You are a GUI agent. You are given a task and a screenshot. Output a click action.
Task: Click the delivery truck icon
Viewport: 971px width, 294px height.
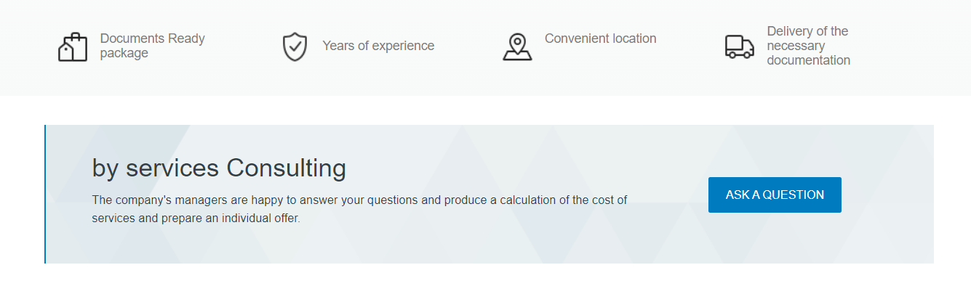click(739, 46)
